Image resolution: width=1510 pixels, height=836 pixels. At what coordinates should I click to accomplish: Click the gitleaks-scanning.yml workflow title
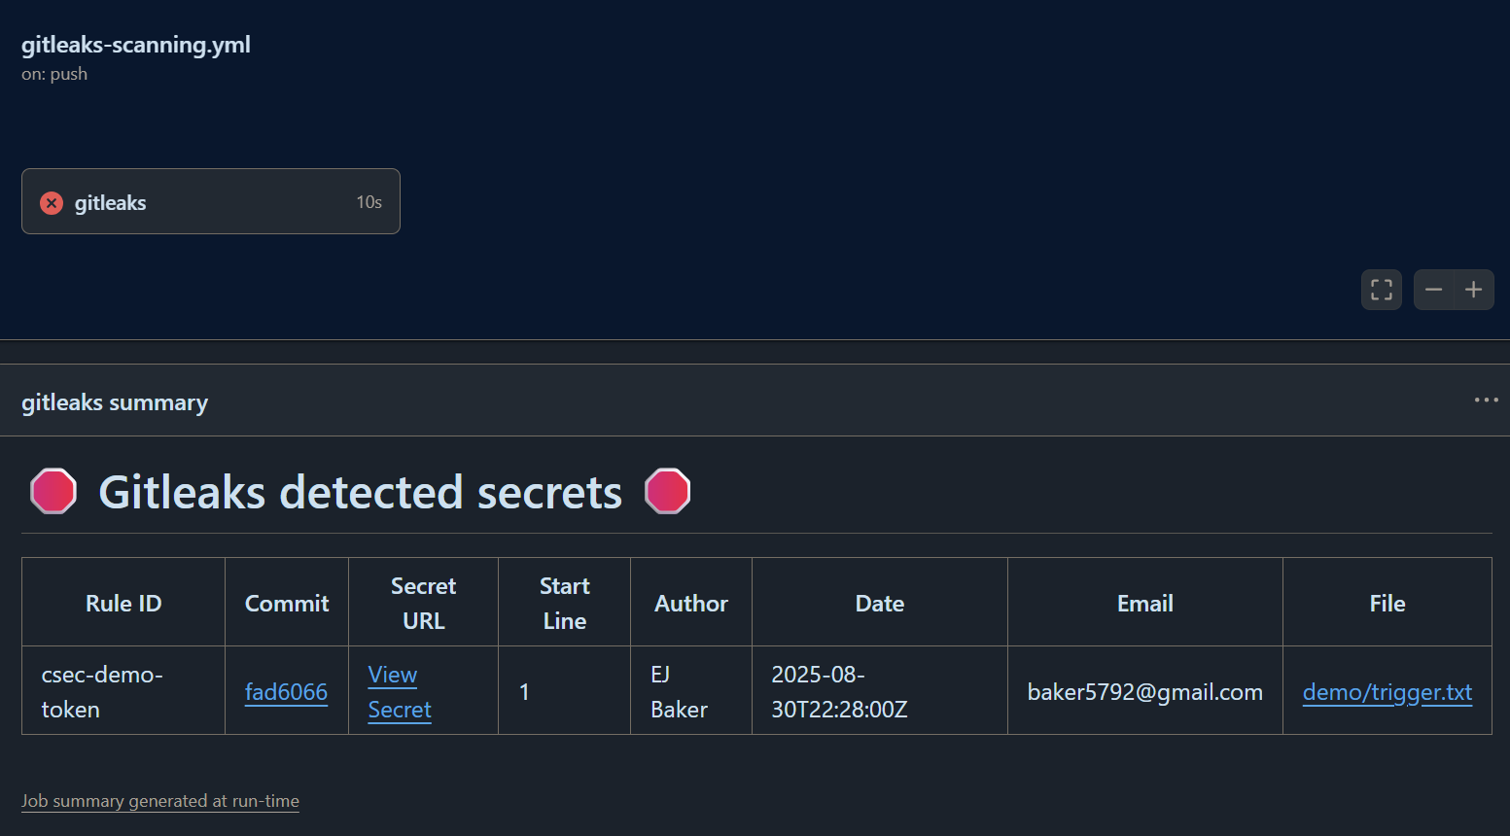point(135,44)
